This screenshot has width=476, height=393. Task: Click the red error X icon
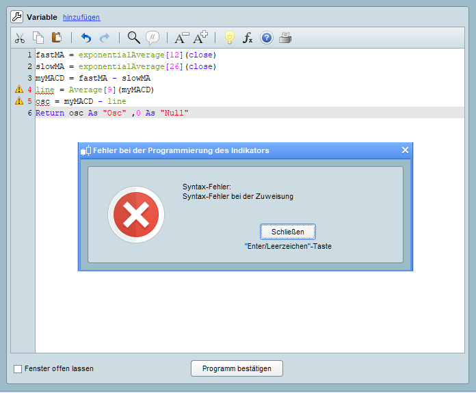[x=136, y=215]
